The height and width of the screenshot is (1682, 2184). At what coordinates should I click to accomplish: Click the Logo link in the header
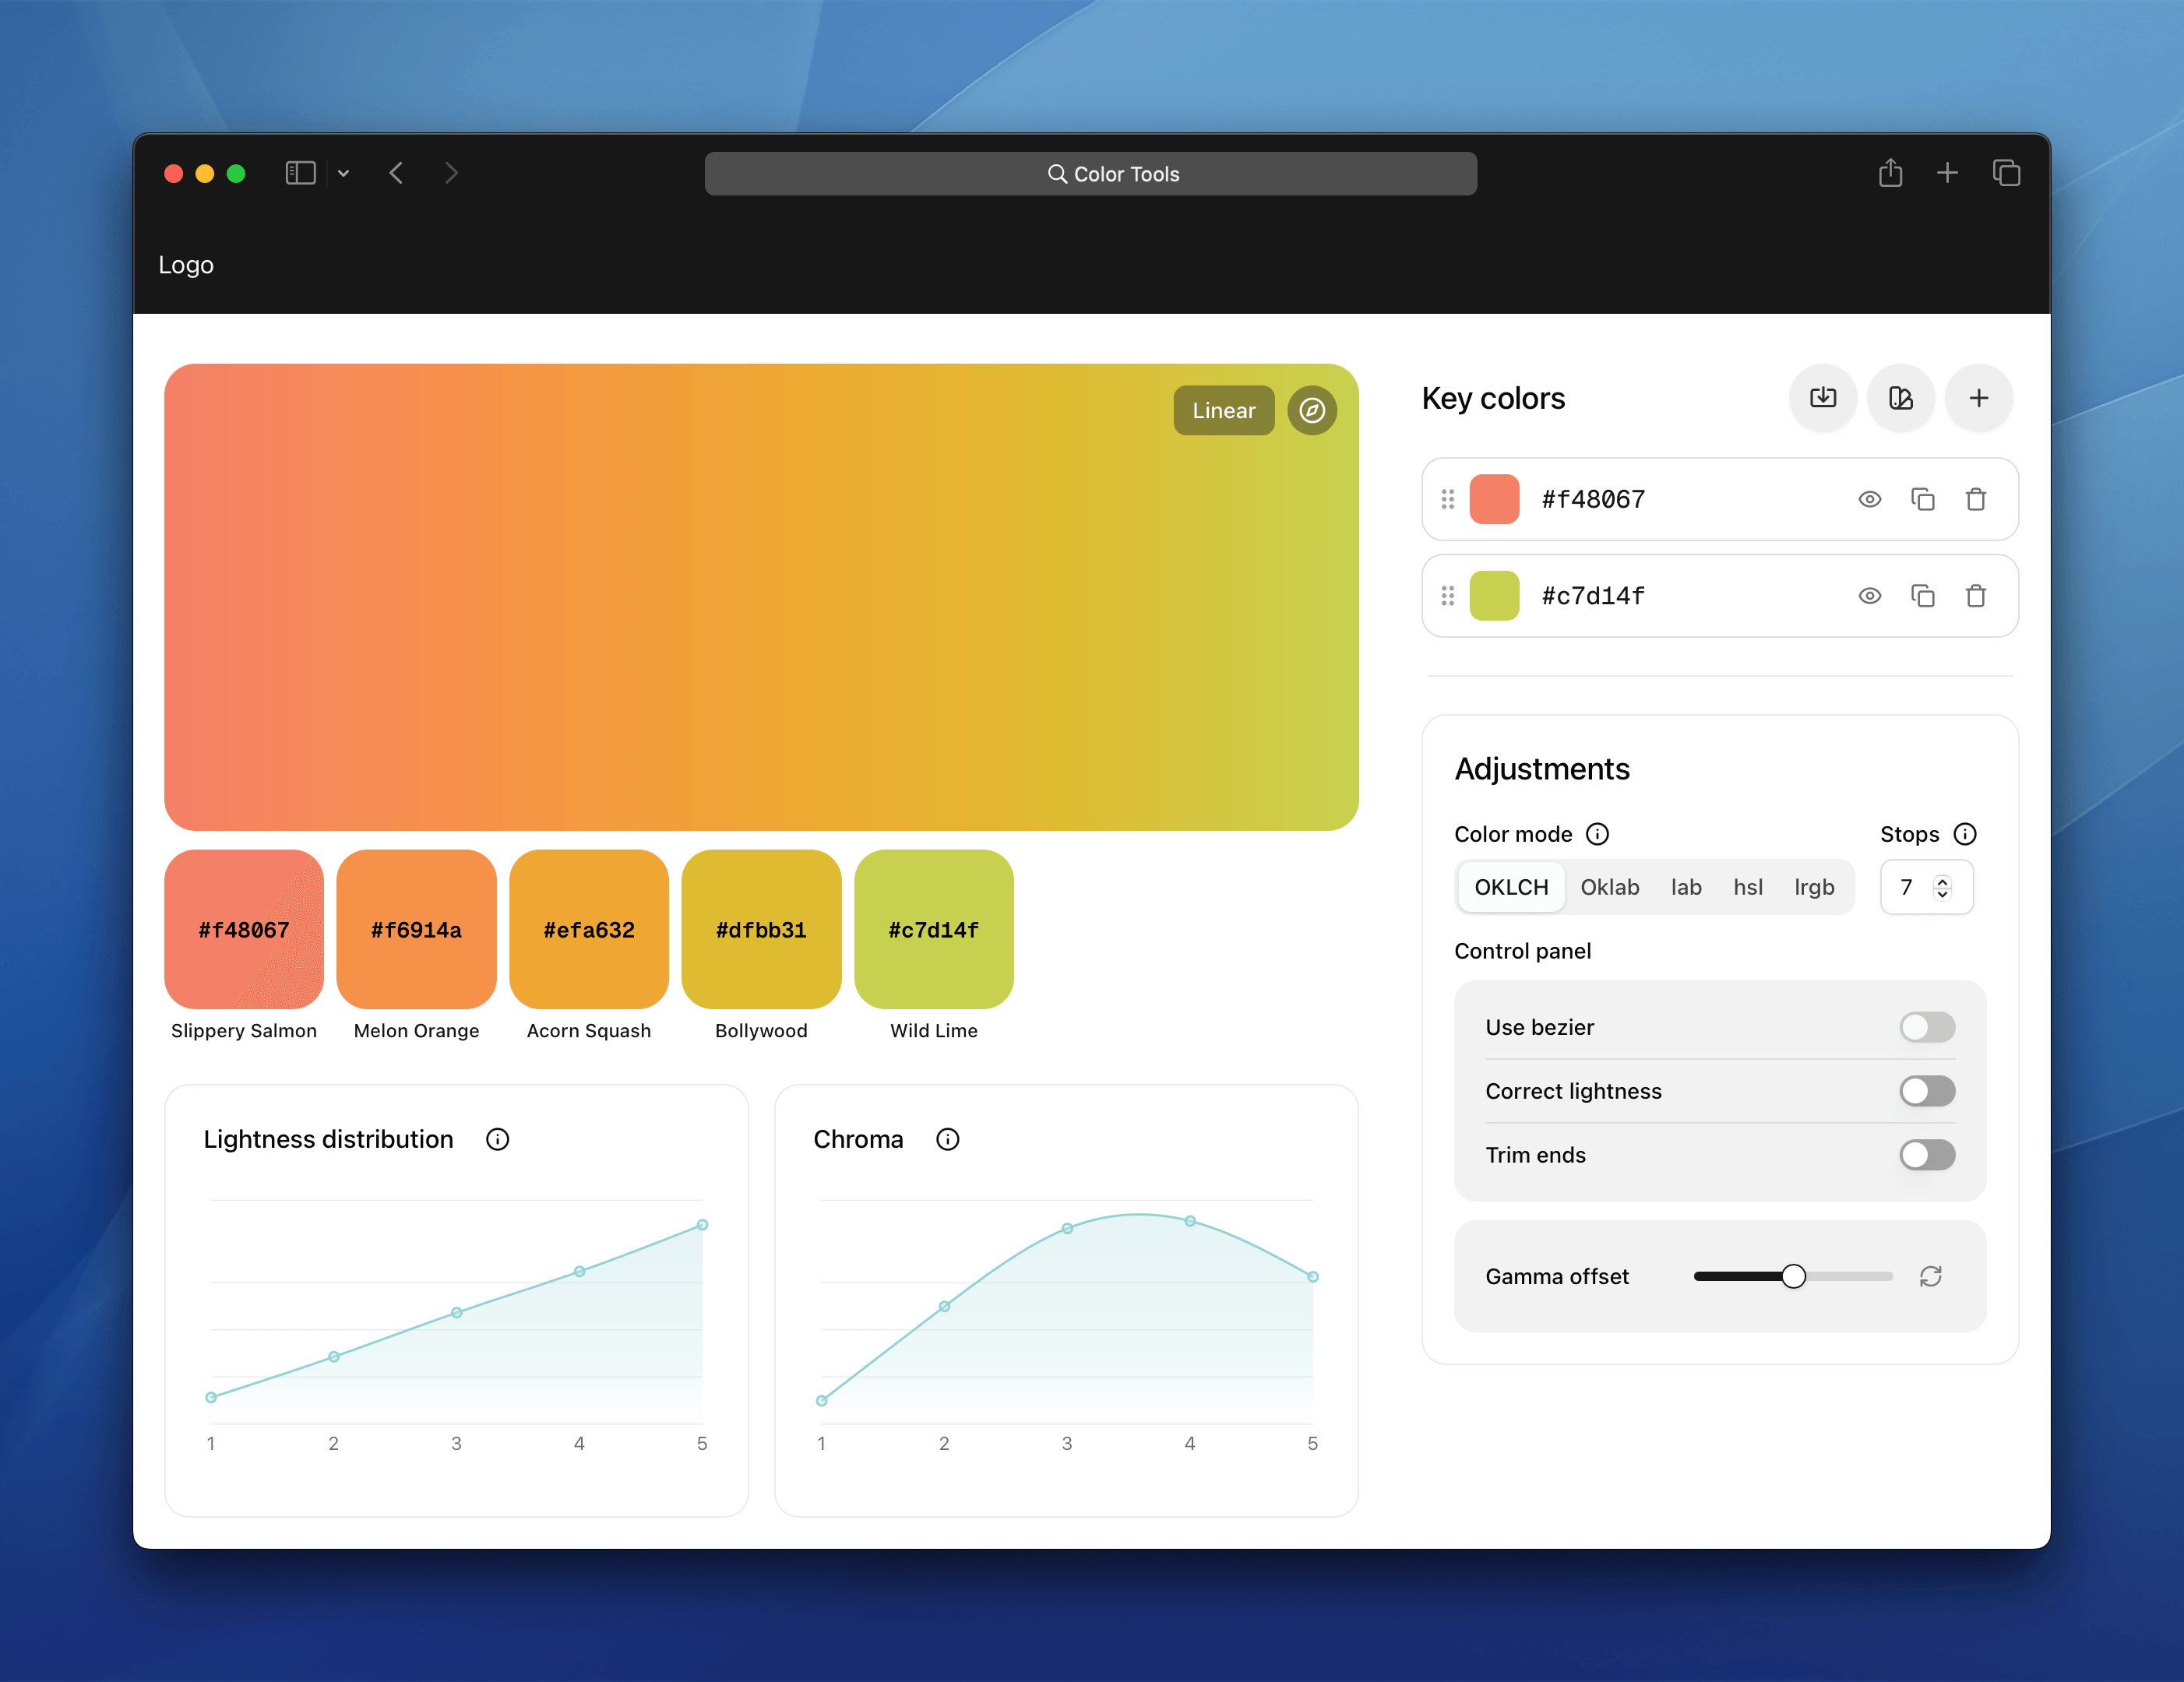click(186, 265)
